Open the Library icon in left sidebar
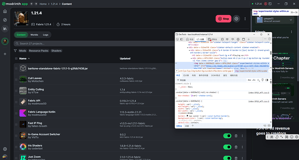 pyautogui.click(x=5, y=29)
